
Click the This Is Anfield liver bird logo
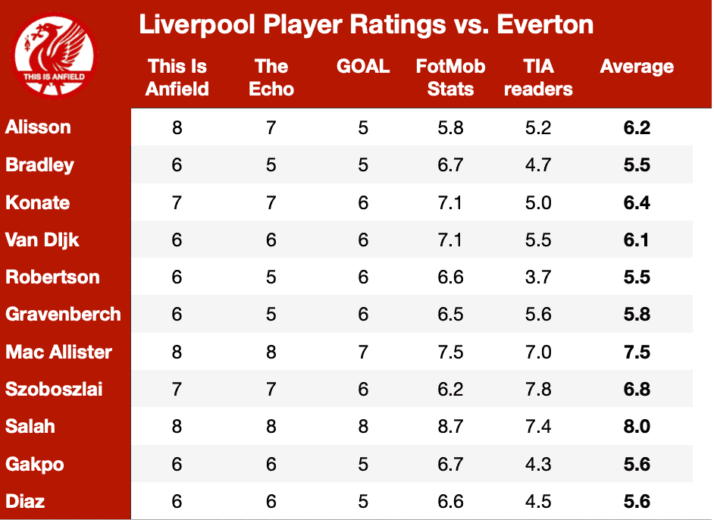54,55
